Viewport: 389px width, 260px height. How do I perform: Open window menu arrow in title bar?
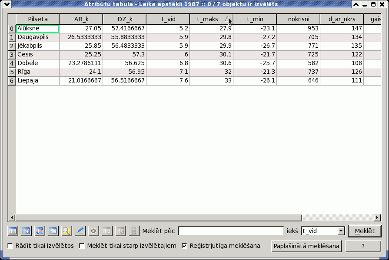pos(7,4)
